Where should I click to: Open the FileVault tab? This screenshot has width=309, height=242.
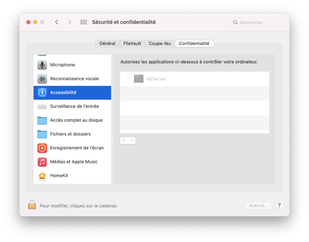coord(132,43)
